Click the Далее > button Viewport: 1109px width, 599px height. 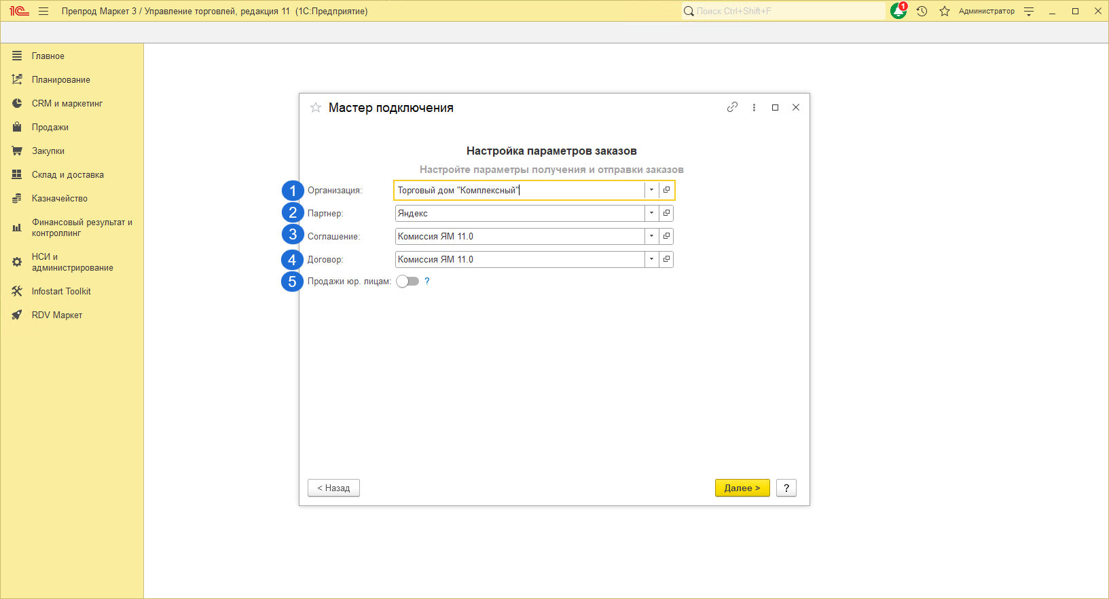742,488
